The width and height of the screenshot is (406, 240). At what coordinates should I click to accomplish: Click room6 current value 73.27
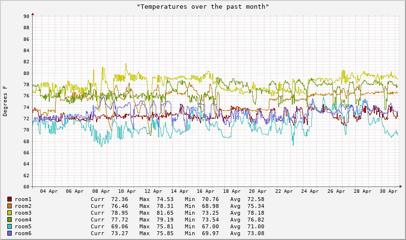point(120,233)
